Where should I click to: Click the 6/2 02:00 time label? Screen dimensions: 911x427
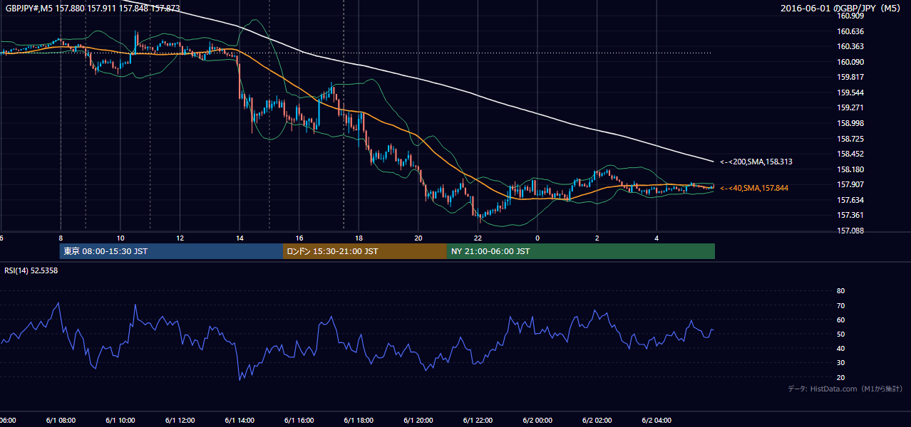[597, 421]
